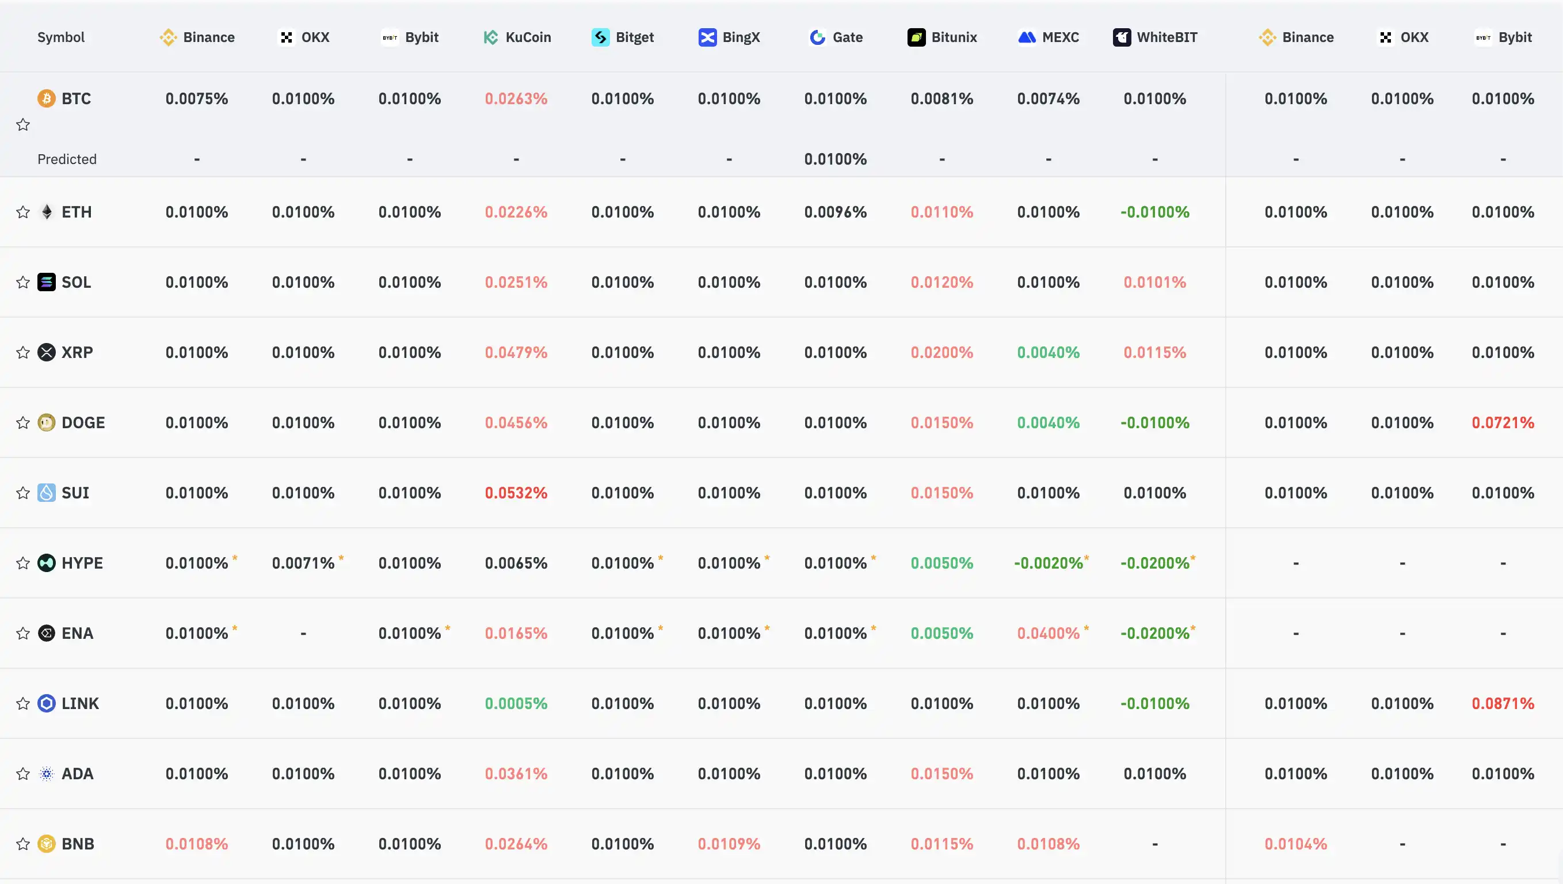Image resolution: width=1563 pixels, height=884 pixels.
Task: Click the HYPE coin icon
Action: click(46, 563)
